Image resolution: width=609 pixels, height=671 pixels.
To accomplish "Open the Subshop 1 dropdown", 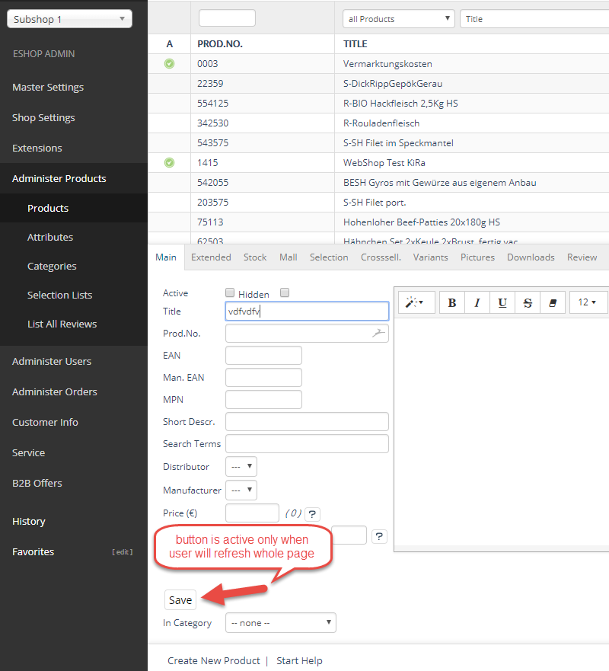I will tap(69, 19).
